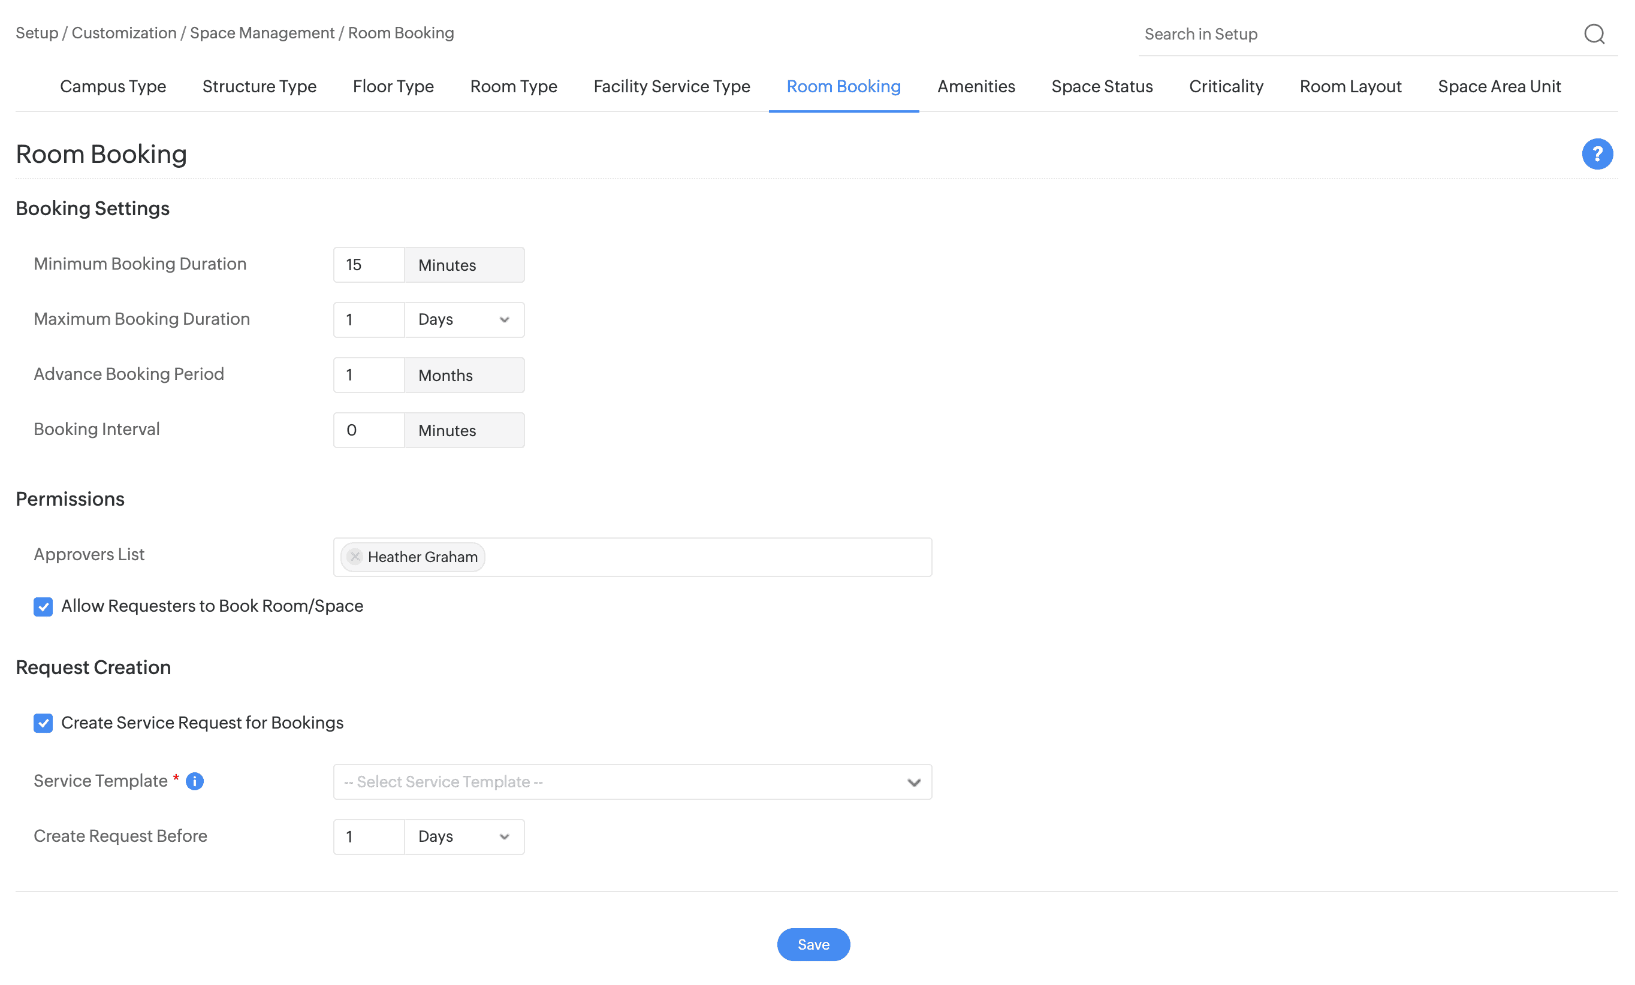Open the blue help question mark icon

[1597, 154]
